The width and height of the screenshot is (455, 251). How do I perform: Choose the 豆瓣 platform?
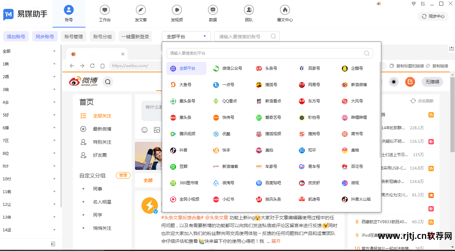click(180, 167)
